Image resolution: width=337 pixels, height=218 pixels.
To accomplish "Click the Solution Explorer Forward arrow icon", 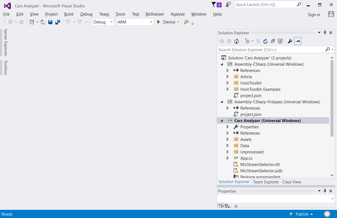I will click(x=229, y=41).
